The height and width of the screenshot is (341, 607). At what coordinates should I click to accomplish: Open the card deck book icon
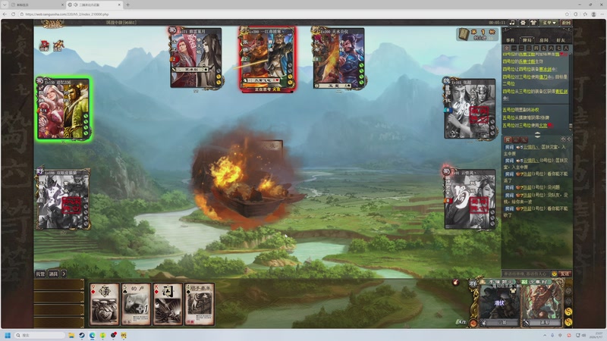[x=464, y=34]
